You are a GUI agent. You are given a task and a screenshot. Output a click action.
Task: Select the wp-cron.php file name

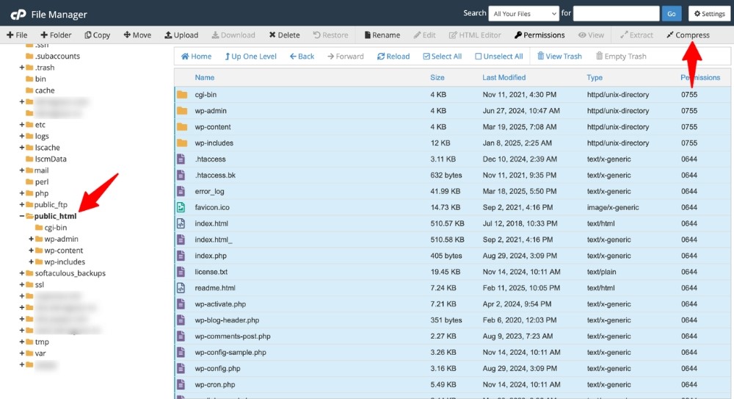215,384
